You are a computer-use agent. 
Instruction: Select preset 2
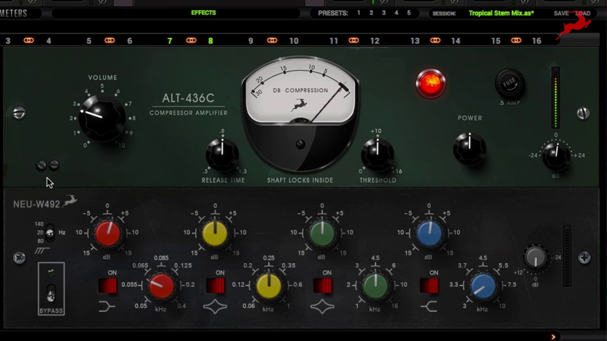click(x=371, y=13)
